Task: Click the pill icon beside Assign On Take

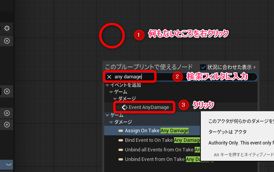Action: coord(121,131)
